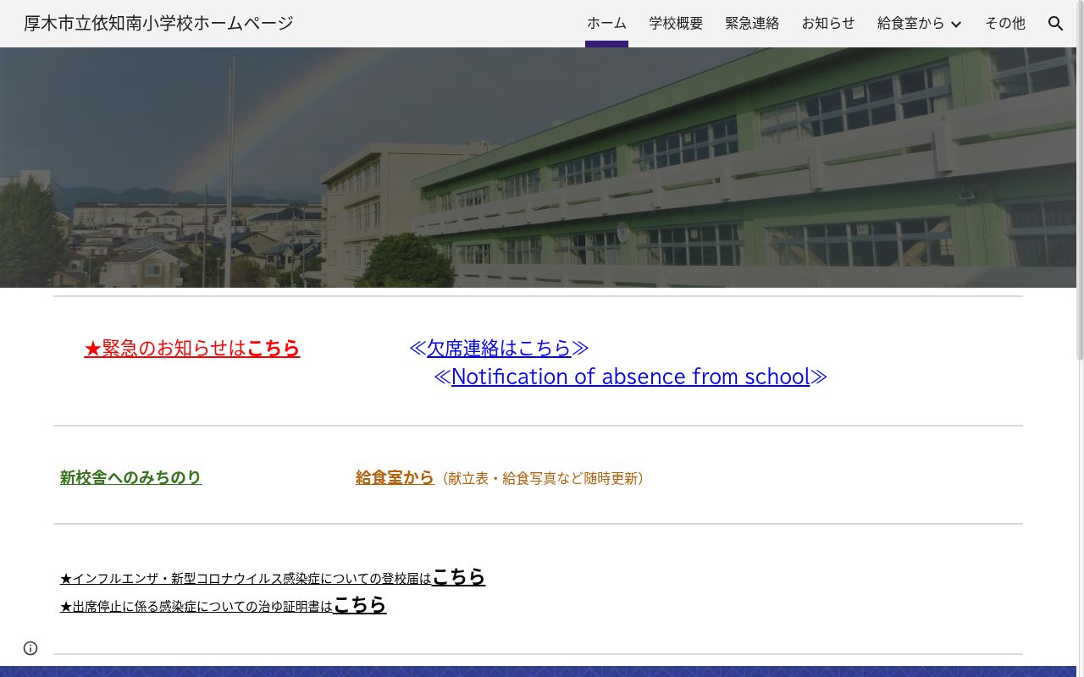This screenshot has width=1084, height=677.
Task: Expand the 給食室から submenu arrow
Action: click(x=956, y=24)
